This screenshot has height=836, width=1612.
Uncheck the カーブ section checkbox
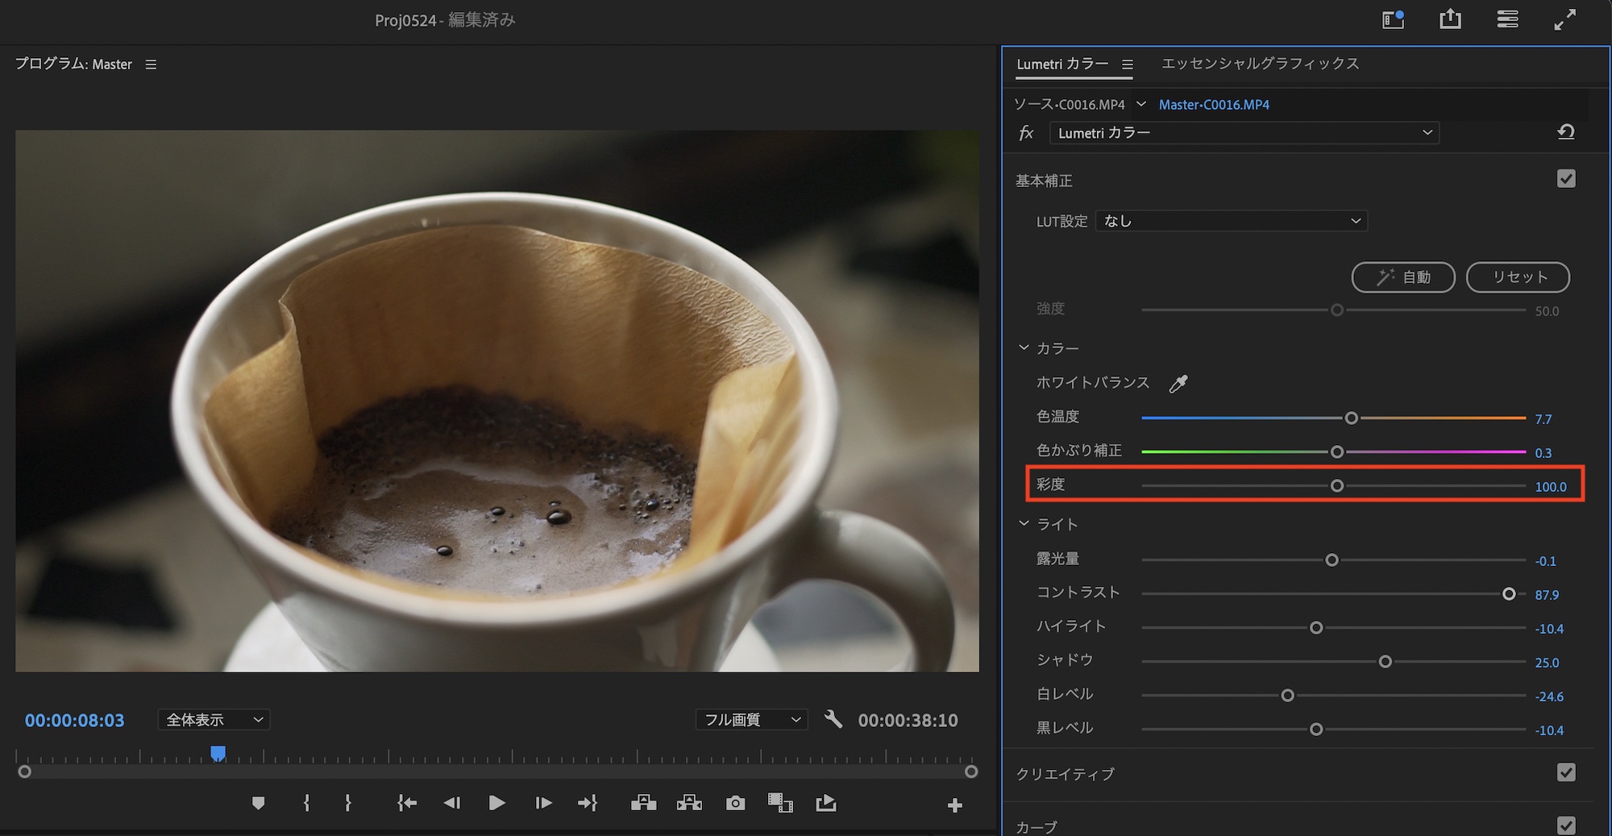coord(1565,826)
